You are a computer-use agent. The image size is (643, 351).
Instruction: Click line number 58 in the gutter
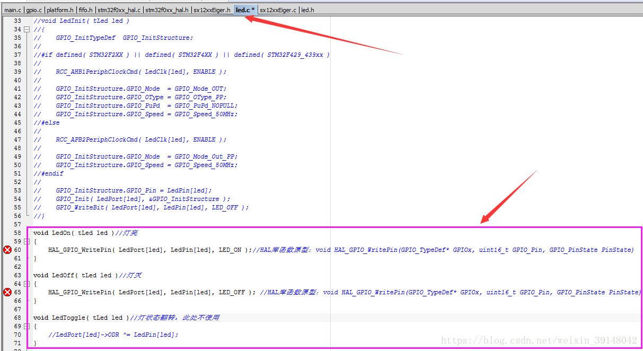click(x=17, y=233)
